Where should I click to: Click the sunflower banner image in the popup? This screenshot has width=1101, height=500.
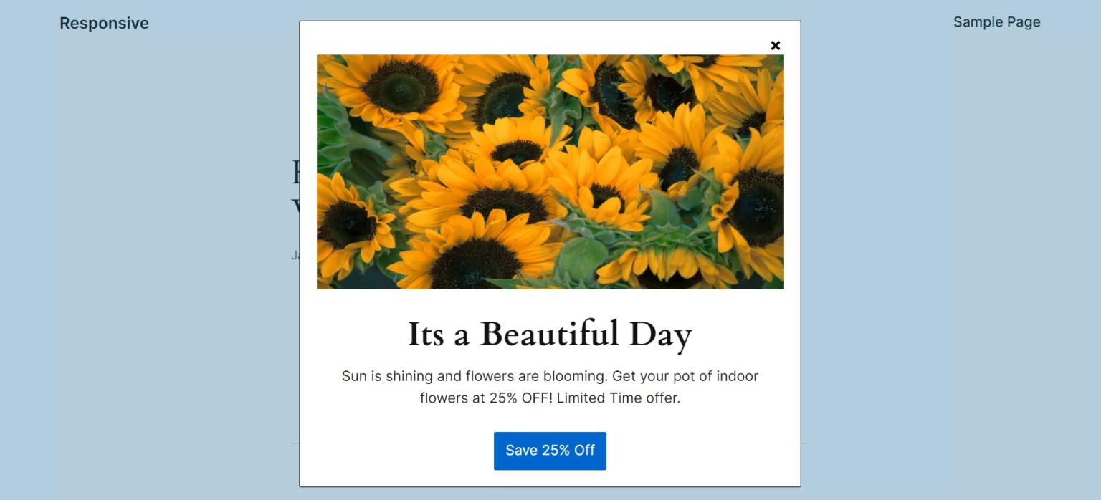(550, 172)
